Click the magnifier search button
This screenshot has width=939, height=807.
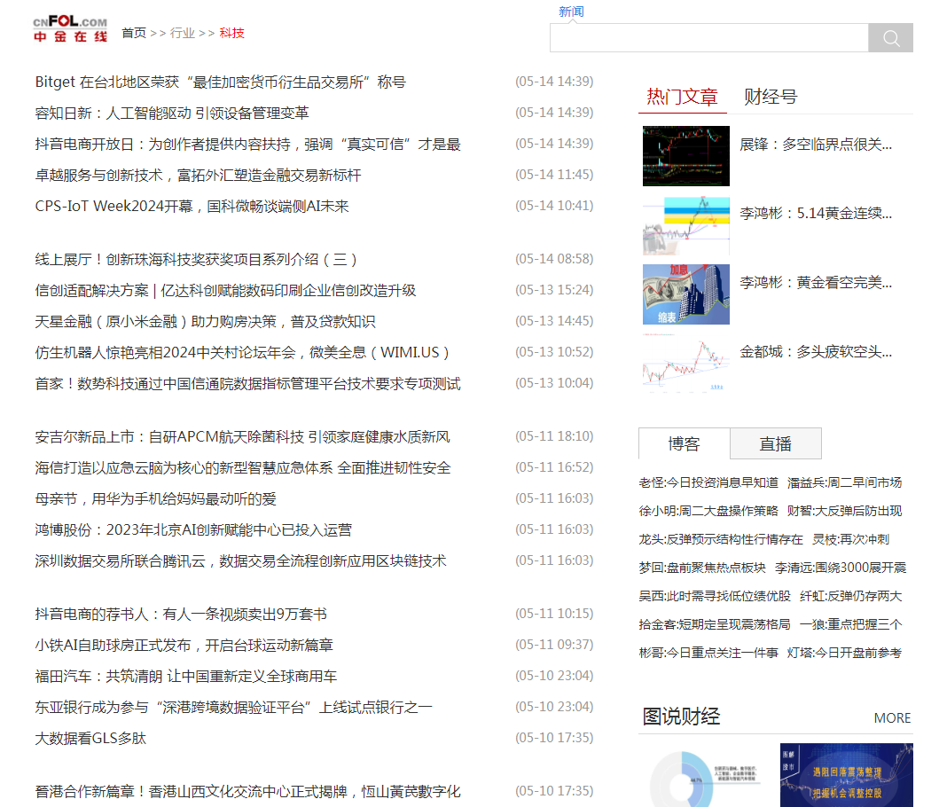890,38
